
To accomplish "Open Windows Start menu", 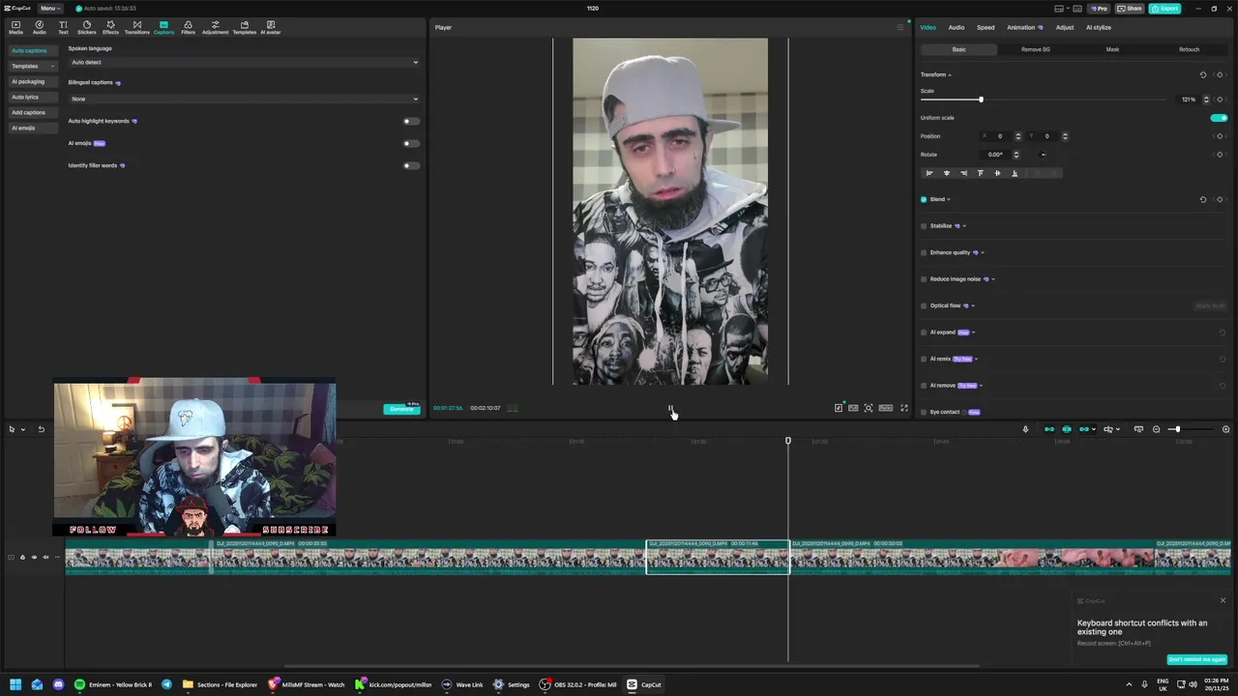I will click(15, 684).
